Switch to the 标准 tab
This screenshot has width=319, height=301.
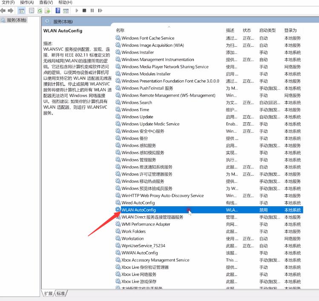coord(60,293)
